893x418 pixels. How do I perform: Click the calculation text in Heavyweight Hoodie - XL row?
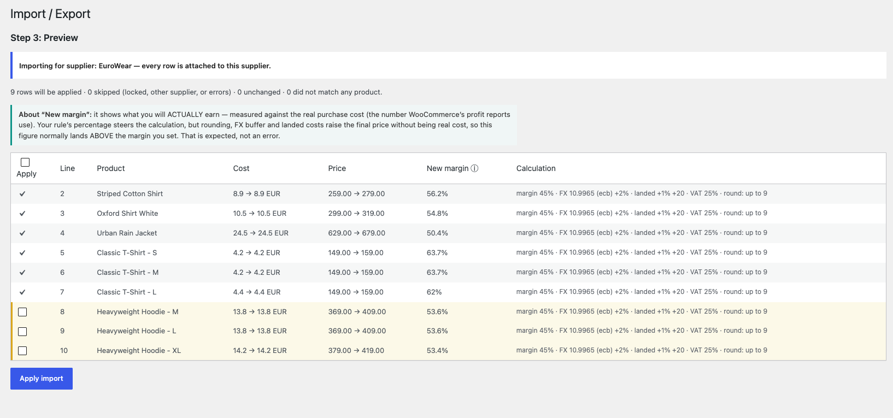(x=642, y=350)
